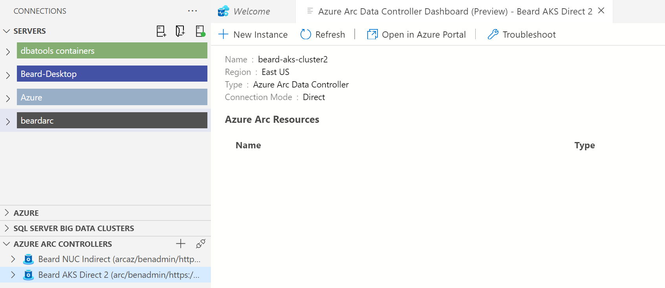Click the Troubleshoot button label
The image size is (665, 288).
pos(529,35)
